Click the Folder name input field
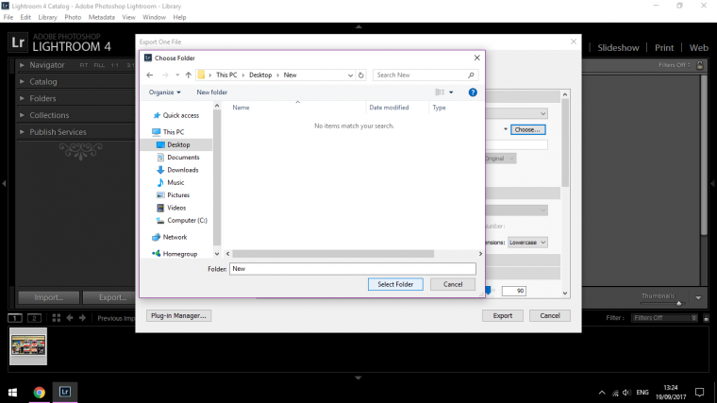The height and width of the screenshot is (403, 717). point(353,269)
